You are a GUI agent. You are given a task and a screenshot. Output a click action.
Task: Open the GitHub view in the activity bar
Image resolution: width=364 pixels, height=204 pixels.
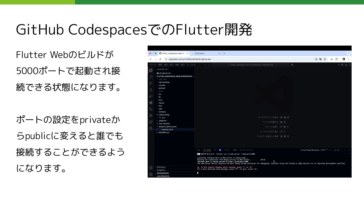(151, 103)
